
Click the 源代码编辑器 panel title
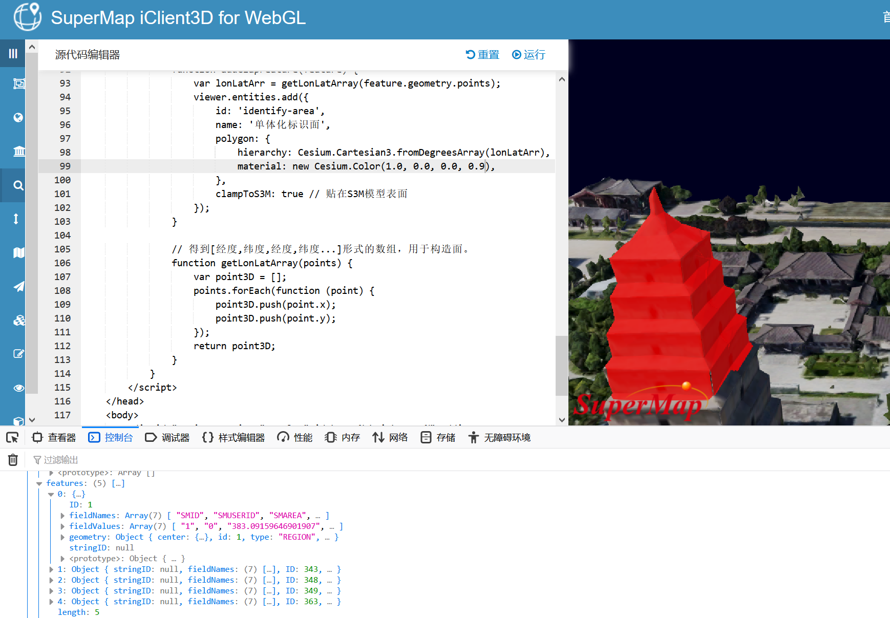click(88, 55)
